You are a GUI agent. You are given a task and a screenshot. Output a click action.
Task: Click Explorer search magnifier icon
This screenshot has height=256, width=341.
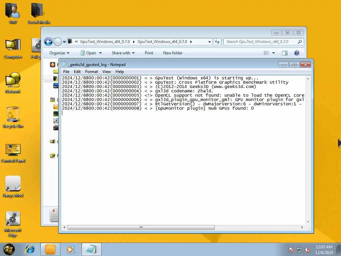pos(300,42)
